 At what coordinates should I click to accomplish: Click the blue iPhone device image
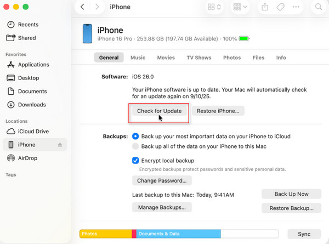pyautogui.click(x=87, y=33)
